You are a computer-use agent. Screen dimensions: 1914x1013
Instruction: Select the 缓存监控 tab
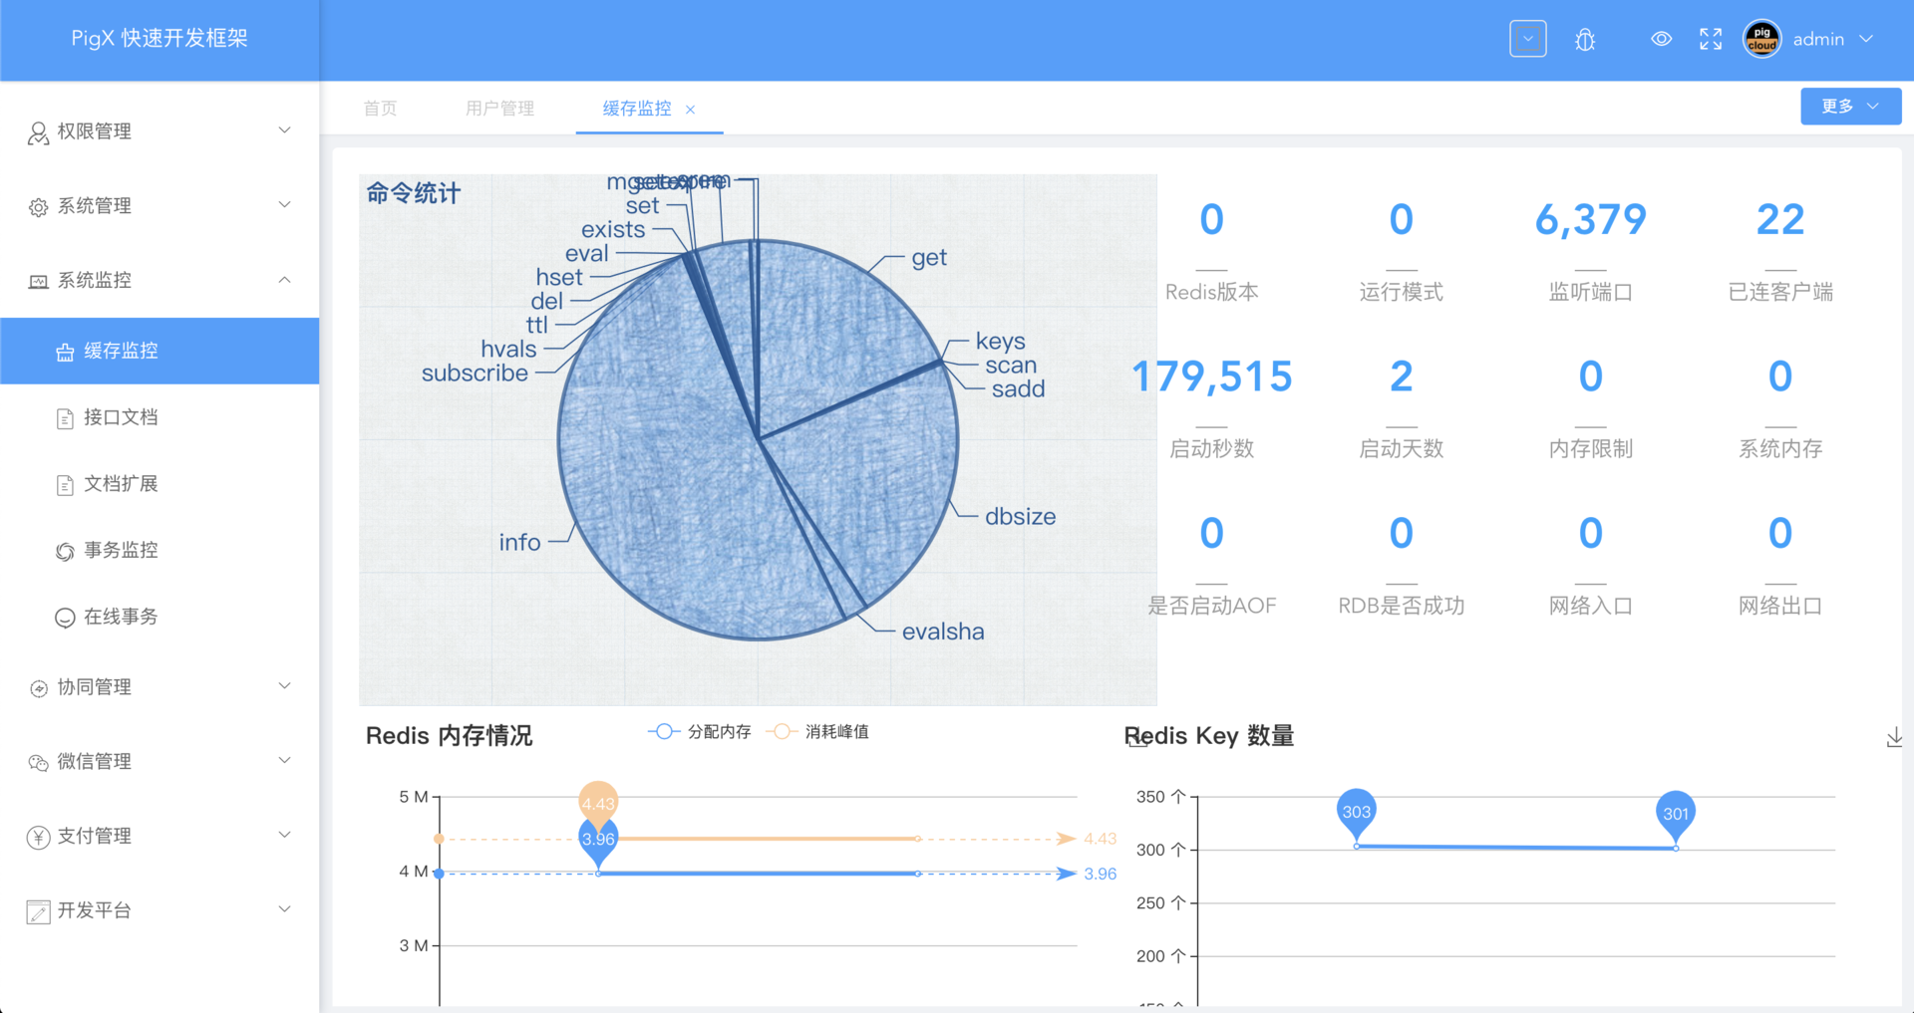point(637,109)
